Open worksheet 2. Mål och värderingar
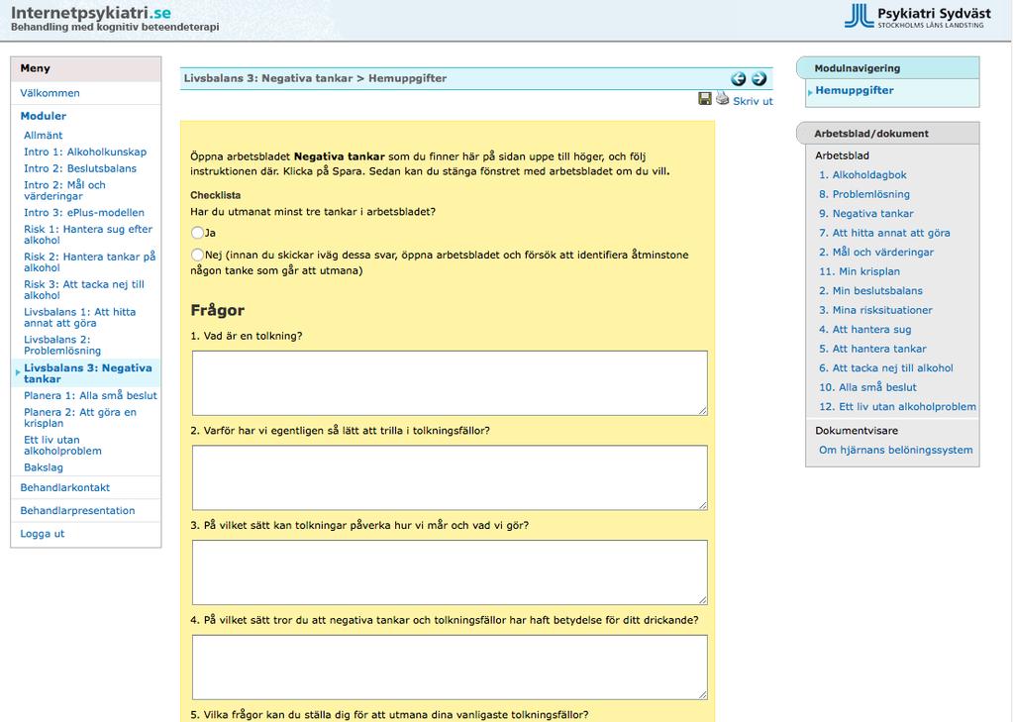The width and height of the screenshot is (1013, 722). coord(876,253)
